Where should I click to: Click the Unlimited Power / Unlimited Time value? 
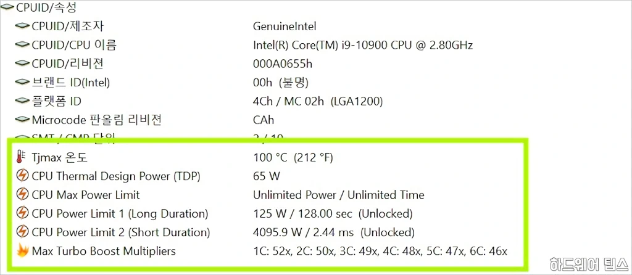pyautogui.click(x=338, y=195)
